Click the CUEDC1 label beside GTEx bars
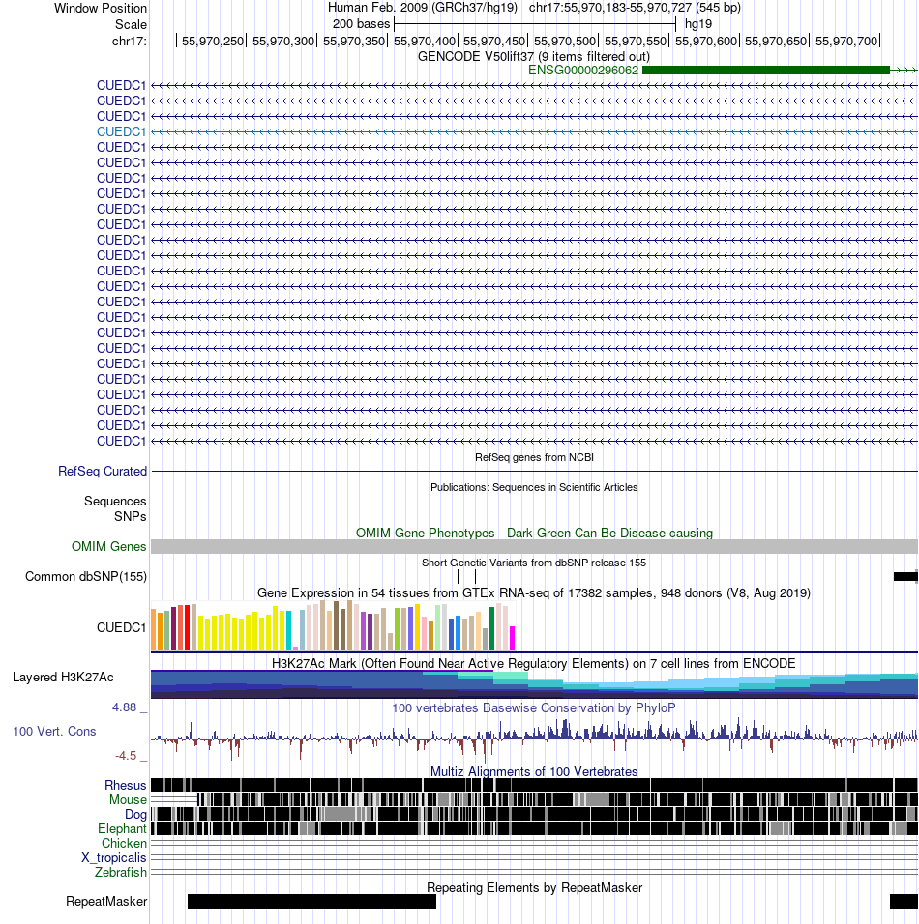 [x=121, y=628]
